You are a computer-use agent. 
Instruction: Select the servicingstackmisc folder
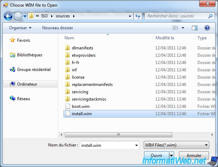coord(89,99)
